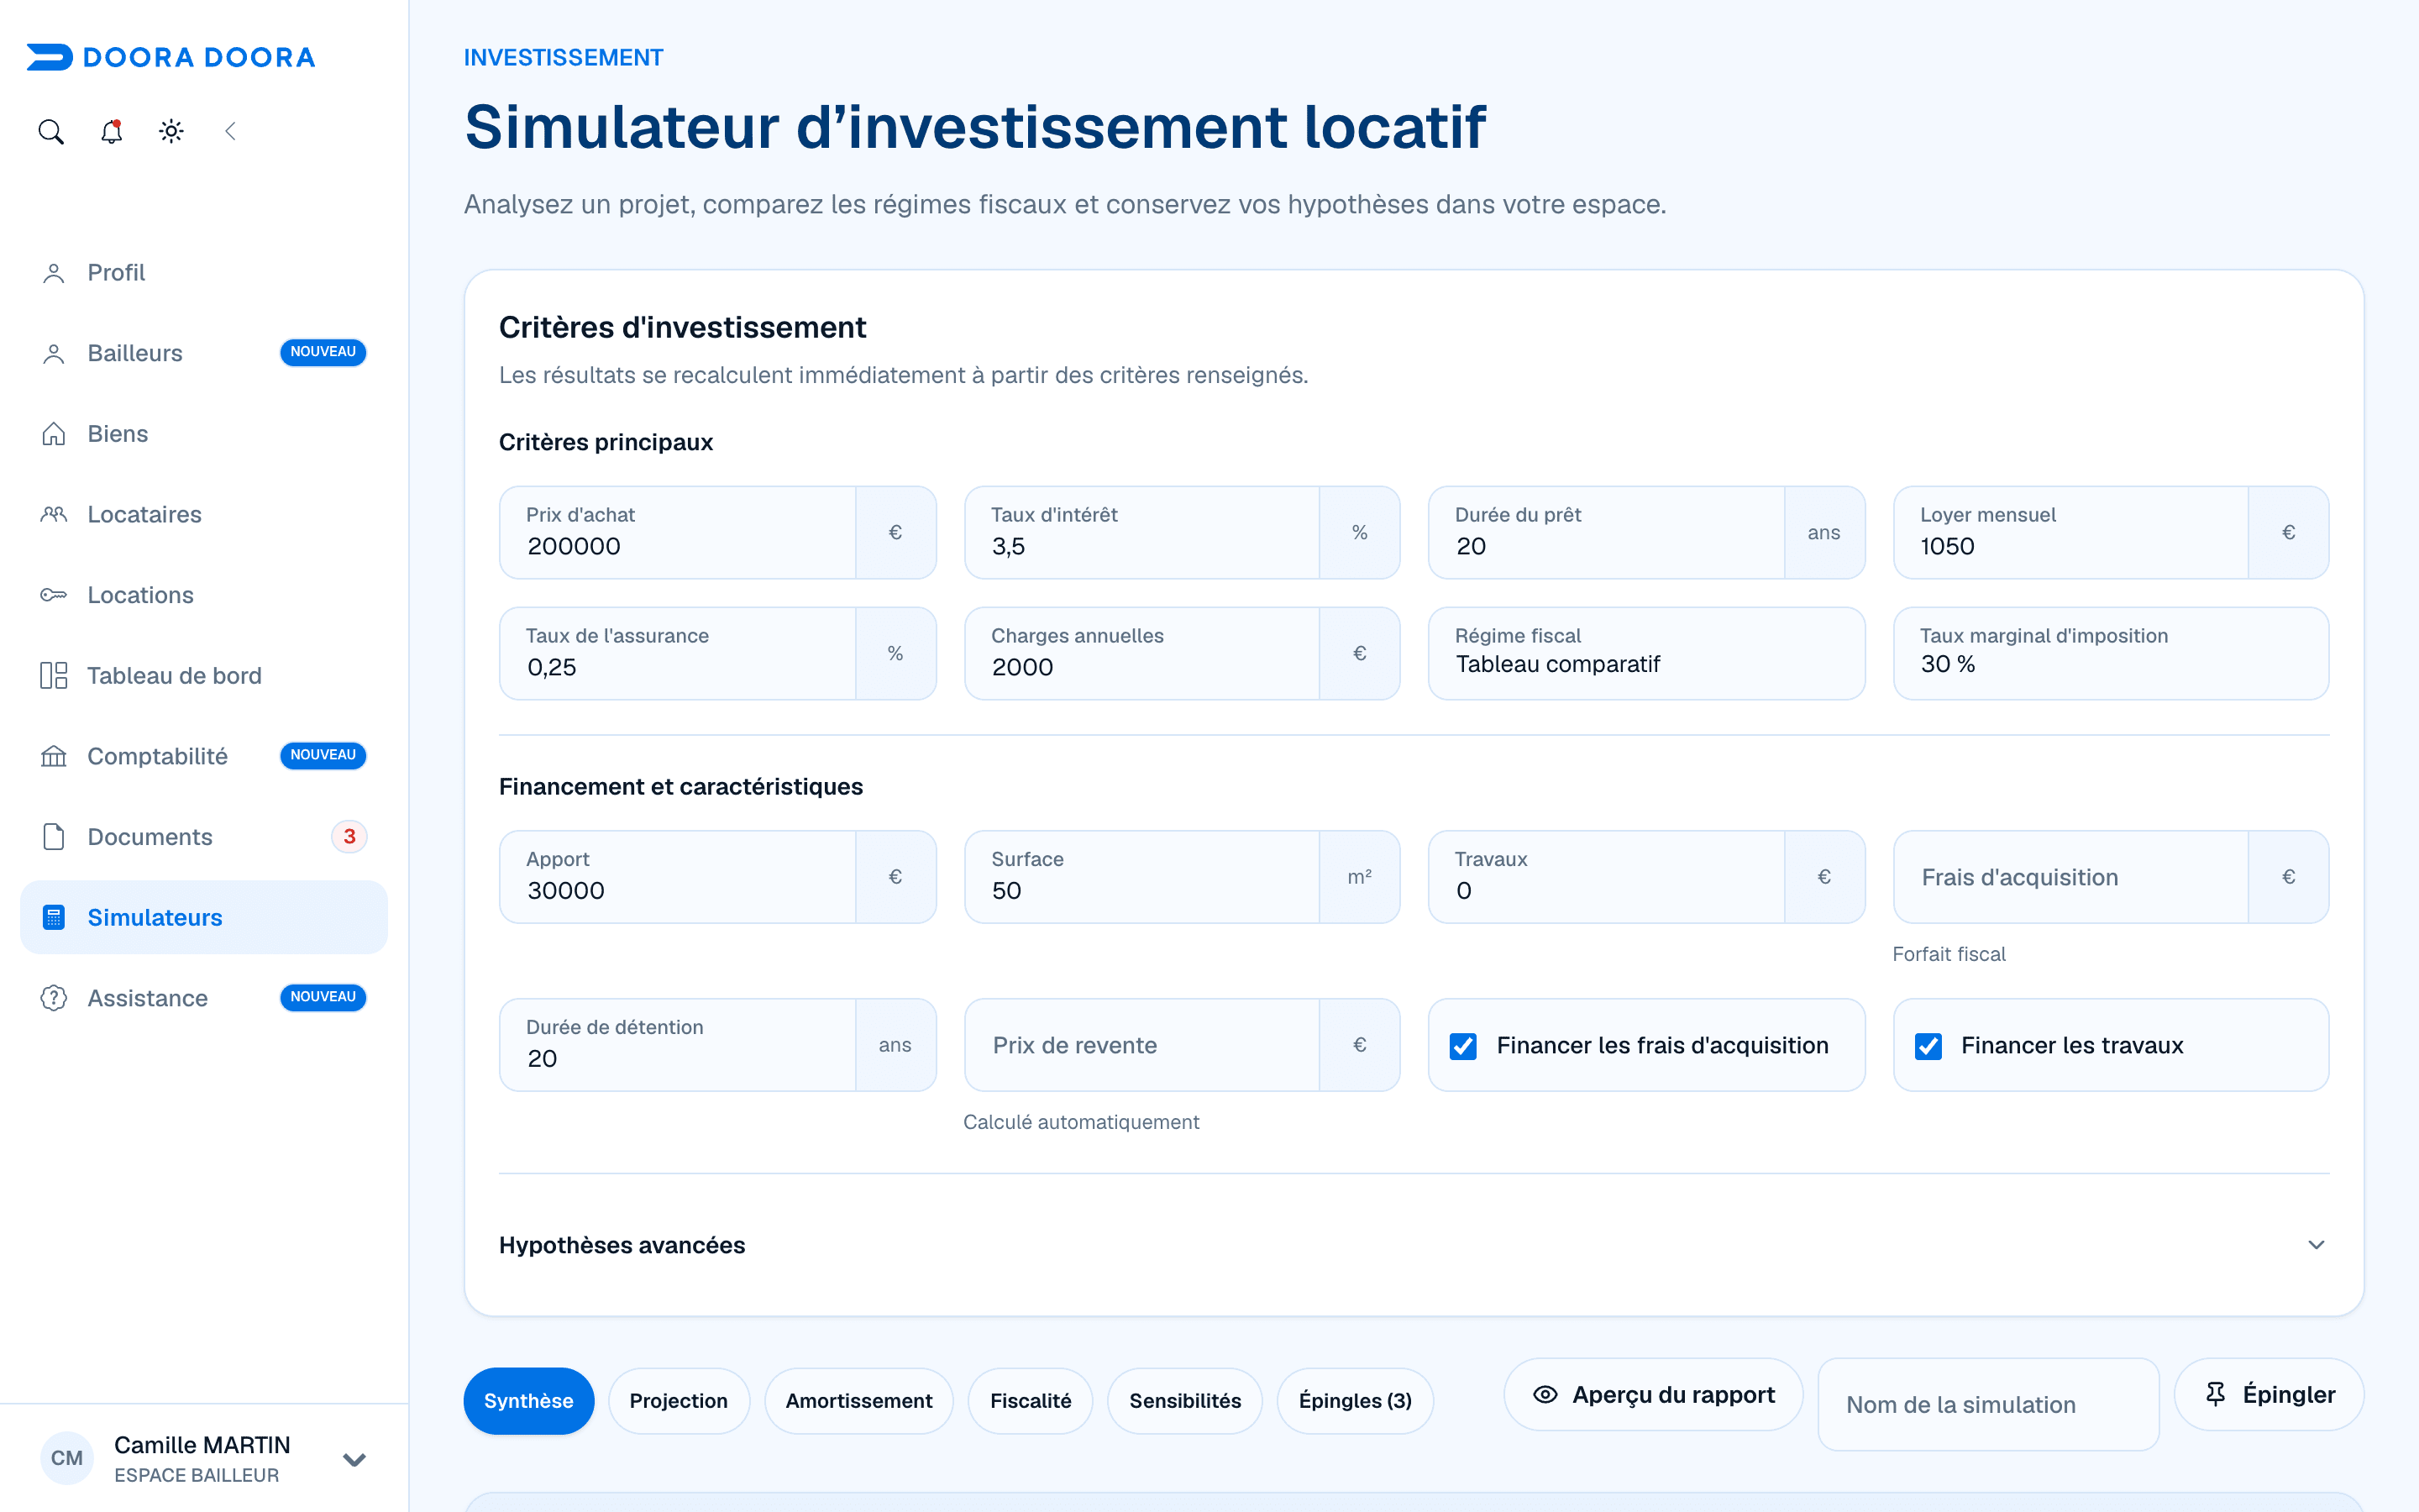Click the Bailleurs person icon
Image resolution: width=2419 pixels, height=1512 pixels.
point(54,354)
